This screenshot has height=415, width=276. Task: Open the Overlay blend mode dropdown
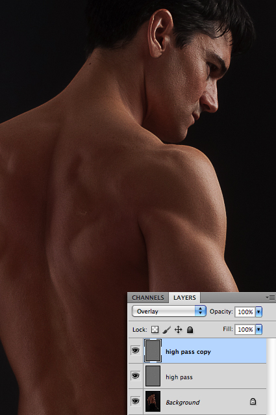[x=169, y=311]
